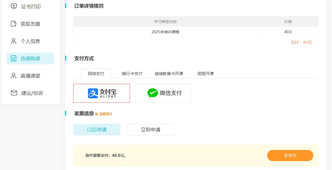This screenshot has width=332, height=170.
Task: Click the 选课购课 checklist icon
Action: [14, 58]
